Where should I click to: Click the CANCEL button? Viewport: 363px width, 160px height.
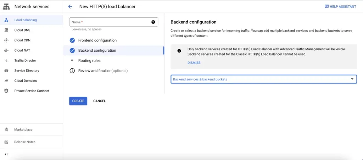point(99,101)
